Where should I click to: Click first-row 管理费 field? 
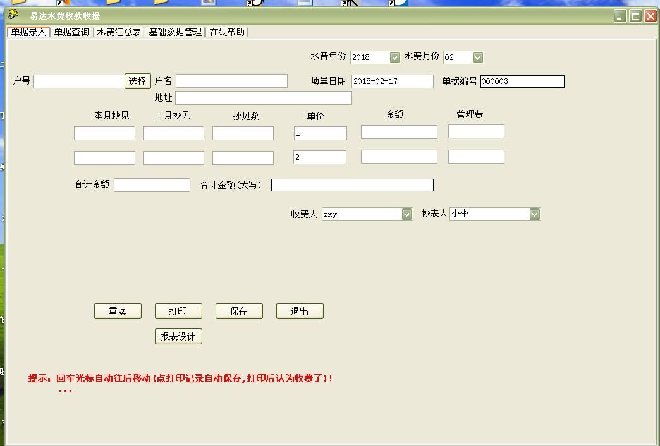point(476,131)
